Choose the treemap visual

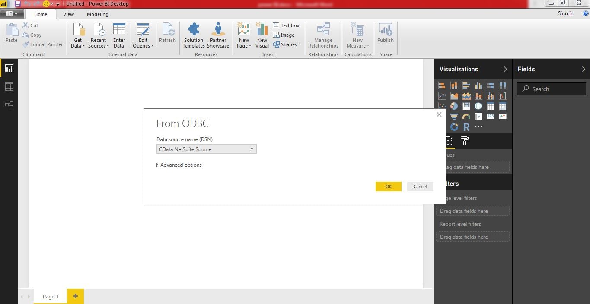click(466, 106)
